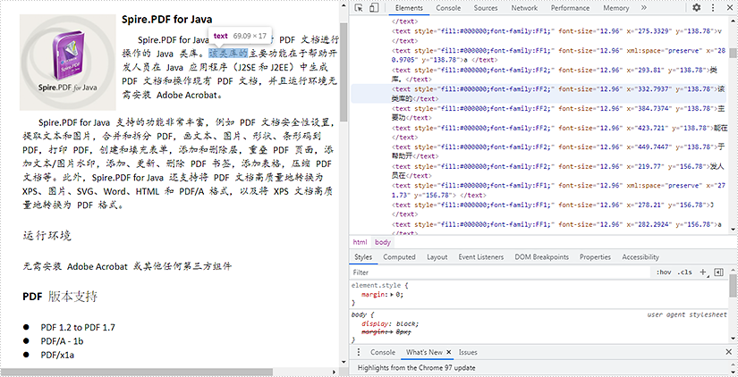Image resolution: width=738 pixels, height=377 pixels.
Task: Select the What's New drawer tab
Action: [x=424, y=352]
